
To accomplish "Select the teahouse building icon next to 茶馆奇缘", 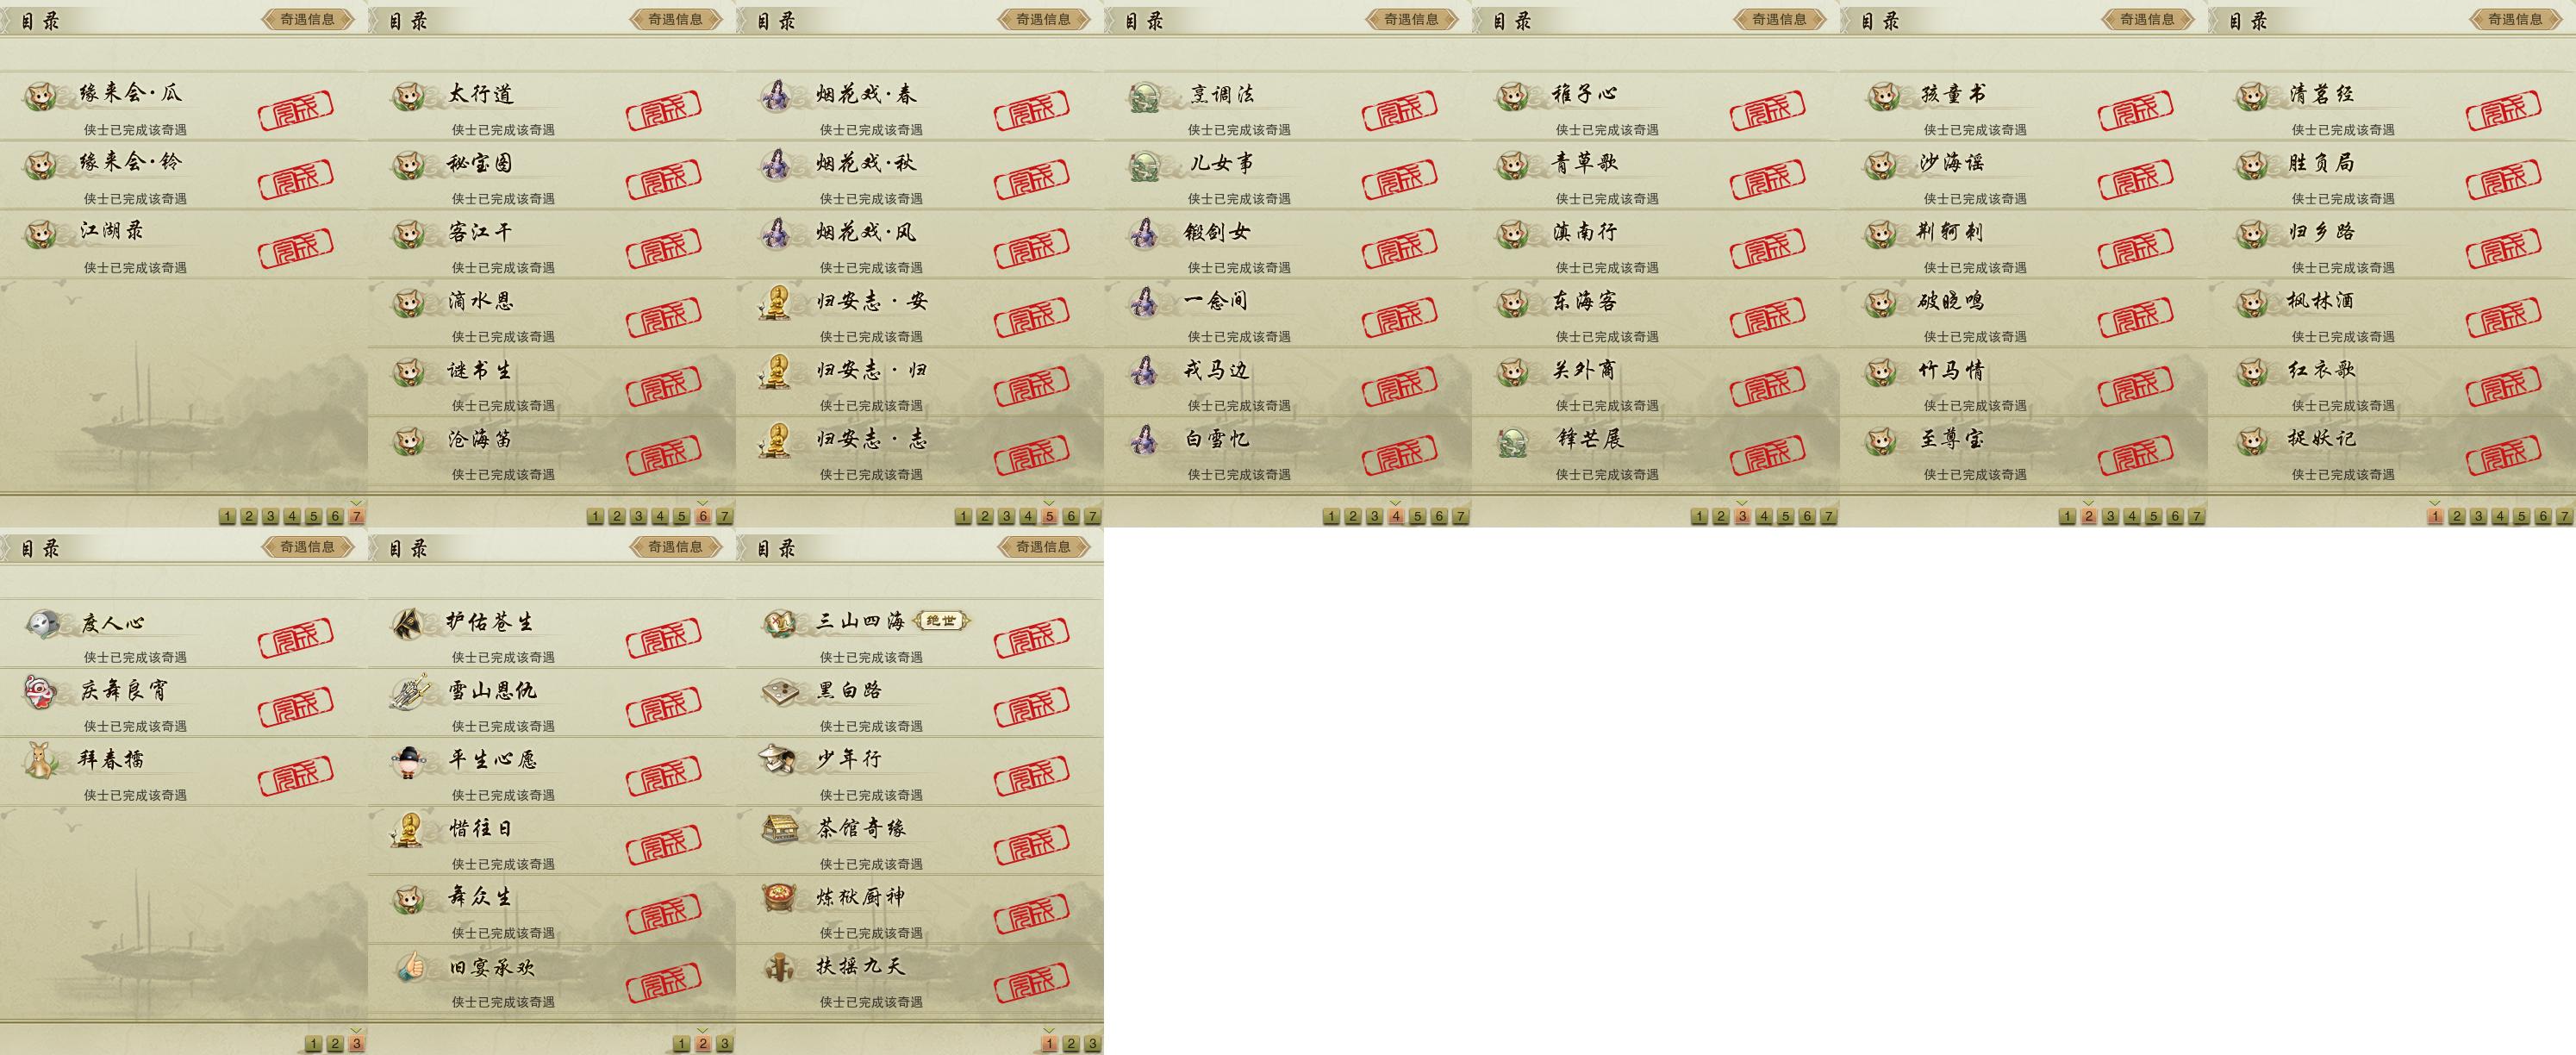I will click(778, 829).
